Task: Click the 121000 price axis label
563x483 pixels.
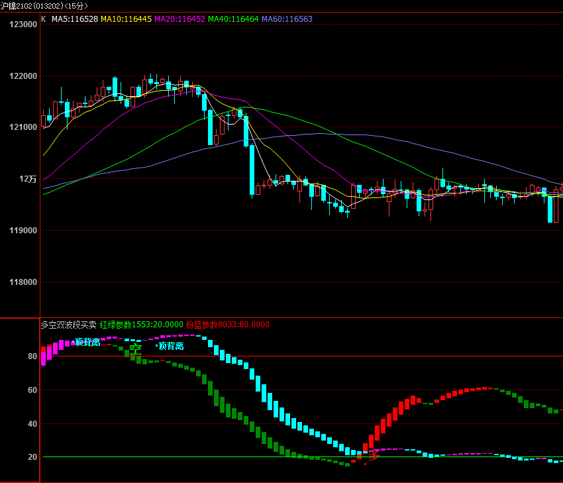Action: [23, 127]
